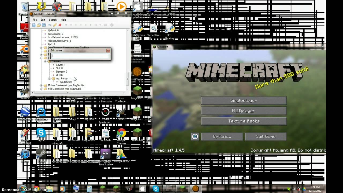Collapse the '5 entries' tree node

point(46,61)
